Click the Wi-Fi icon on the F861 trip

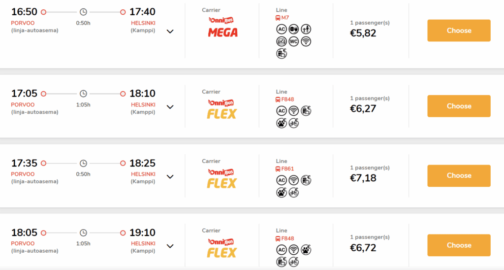coord(293,180)
